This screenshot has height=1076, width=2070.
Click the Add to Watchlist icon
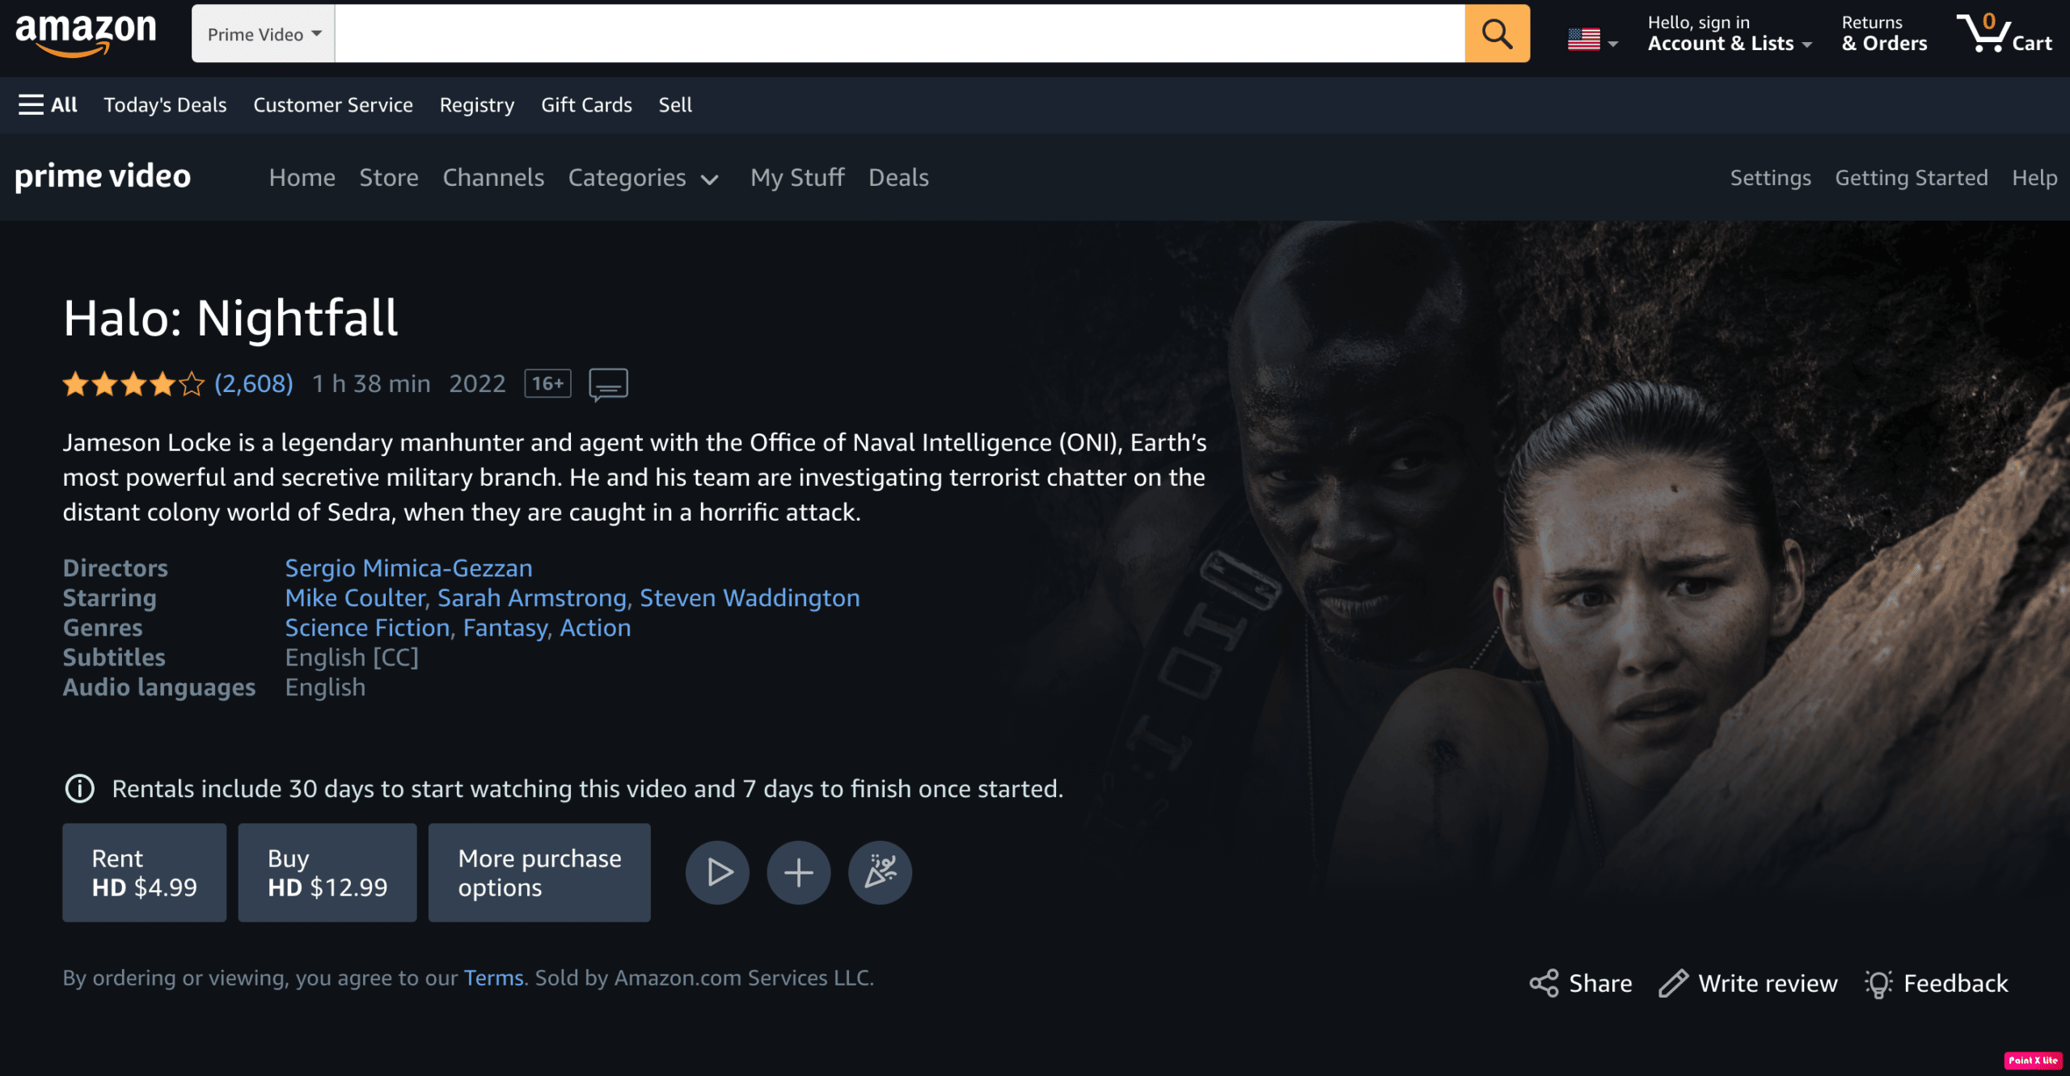tap(796, 872)
